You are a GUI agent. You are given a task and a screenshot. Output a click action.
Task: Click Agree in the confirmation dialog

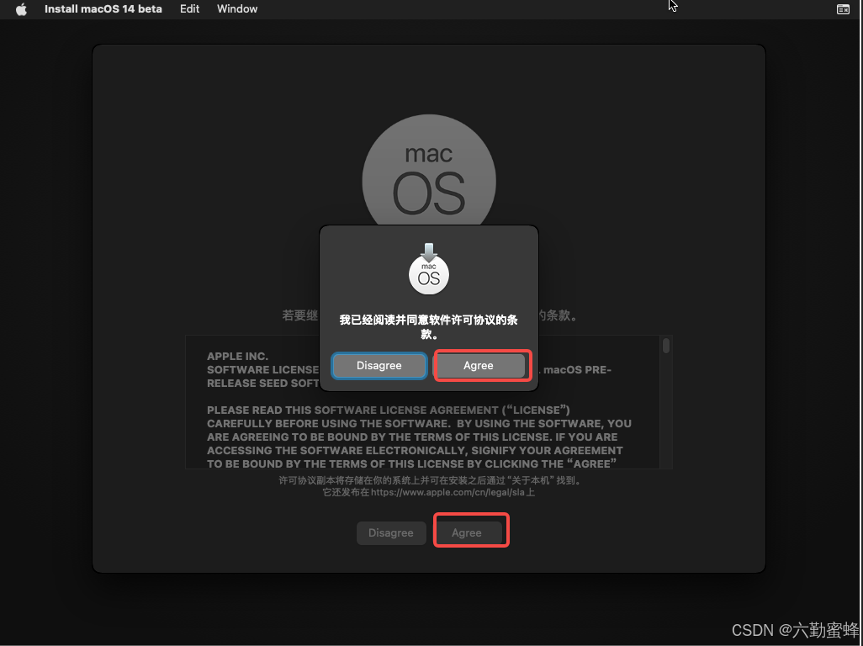click(x=479, y=365)
